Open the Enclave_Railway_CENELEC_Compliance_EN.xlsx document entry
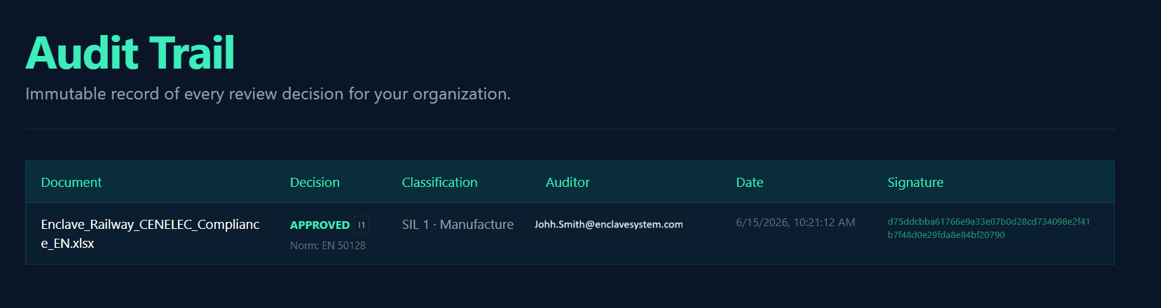This screenshot has height=308, width=1161. point(150,234)
